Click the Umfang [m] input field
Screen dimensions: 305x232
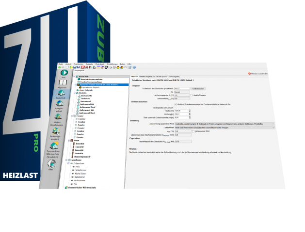click(182, 114)
